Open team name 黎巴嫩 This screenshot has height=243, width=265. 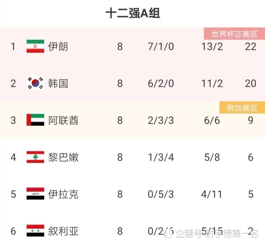(63, 157)
